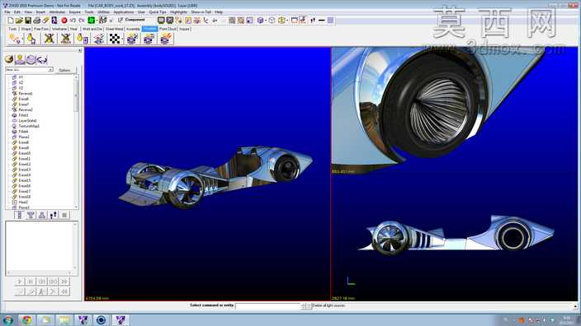Click the red stop circle icon
Screen dimensions: 581x326
click(x=64, y=21)
